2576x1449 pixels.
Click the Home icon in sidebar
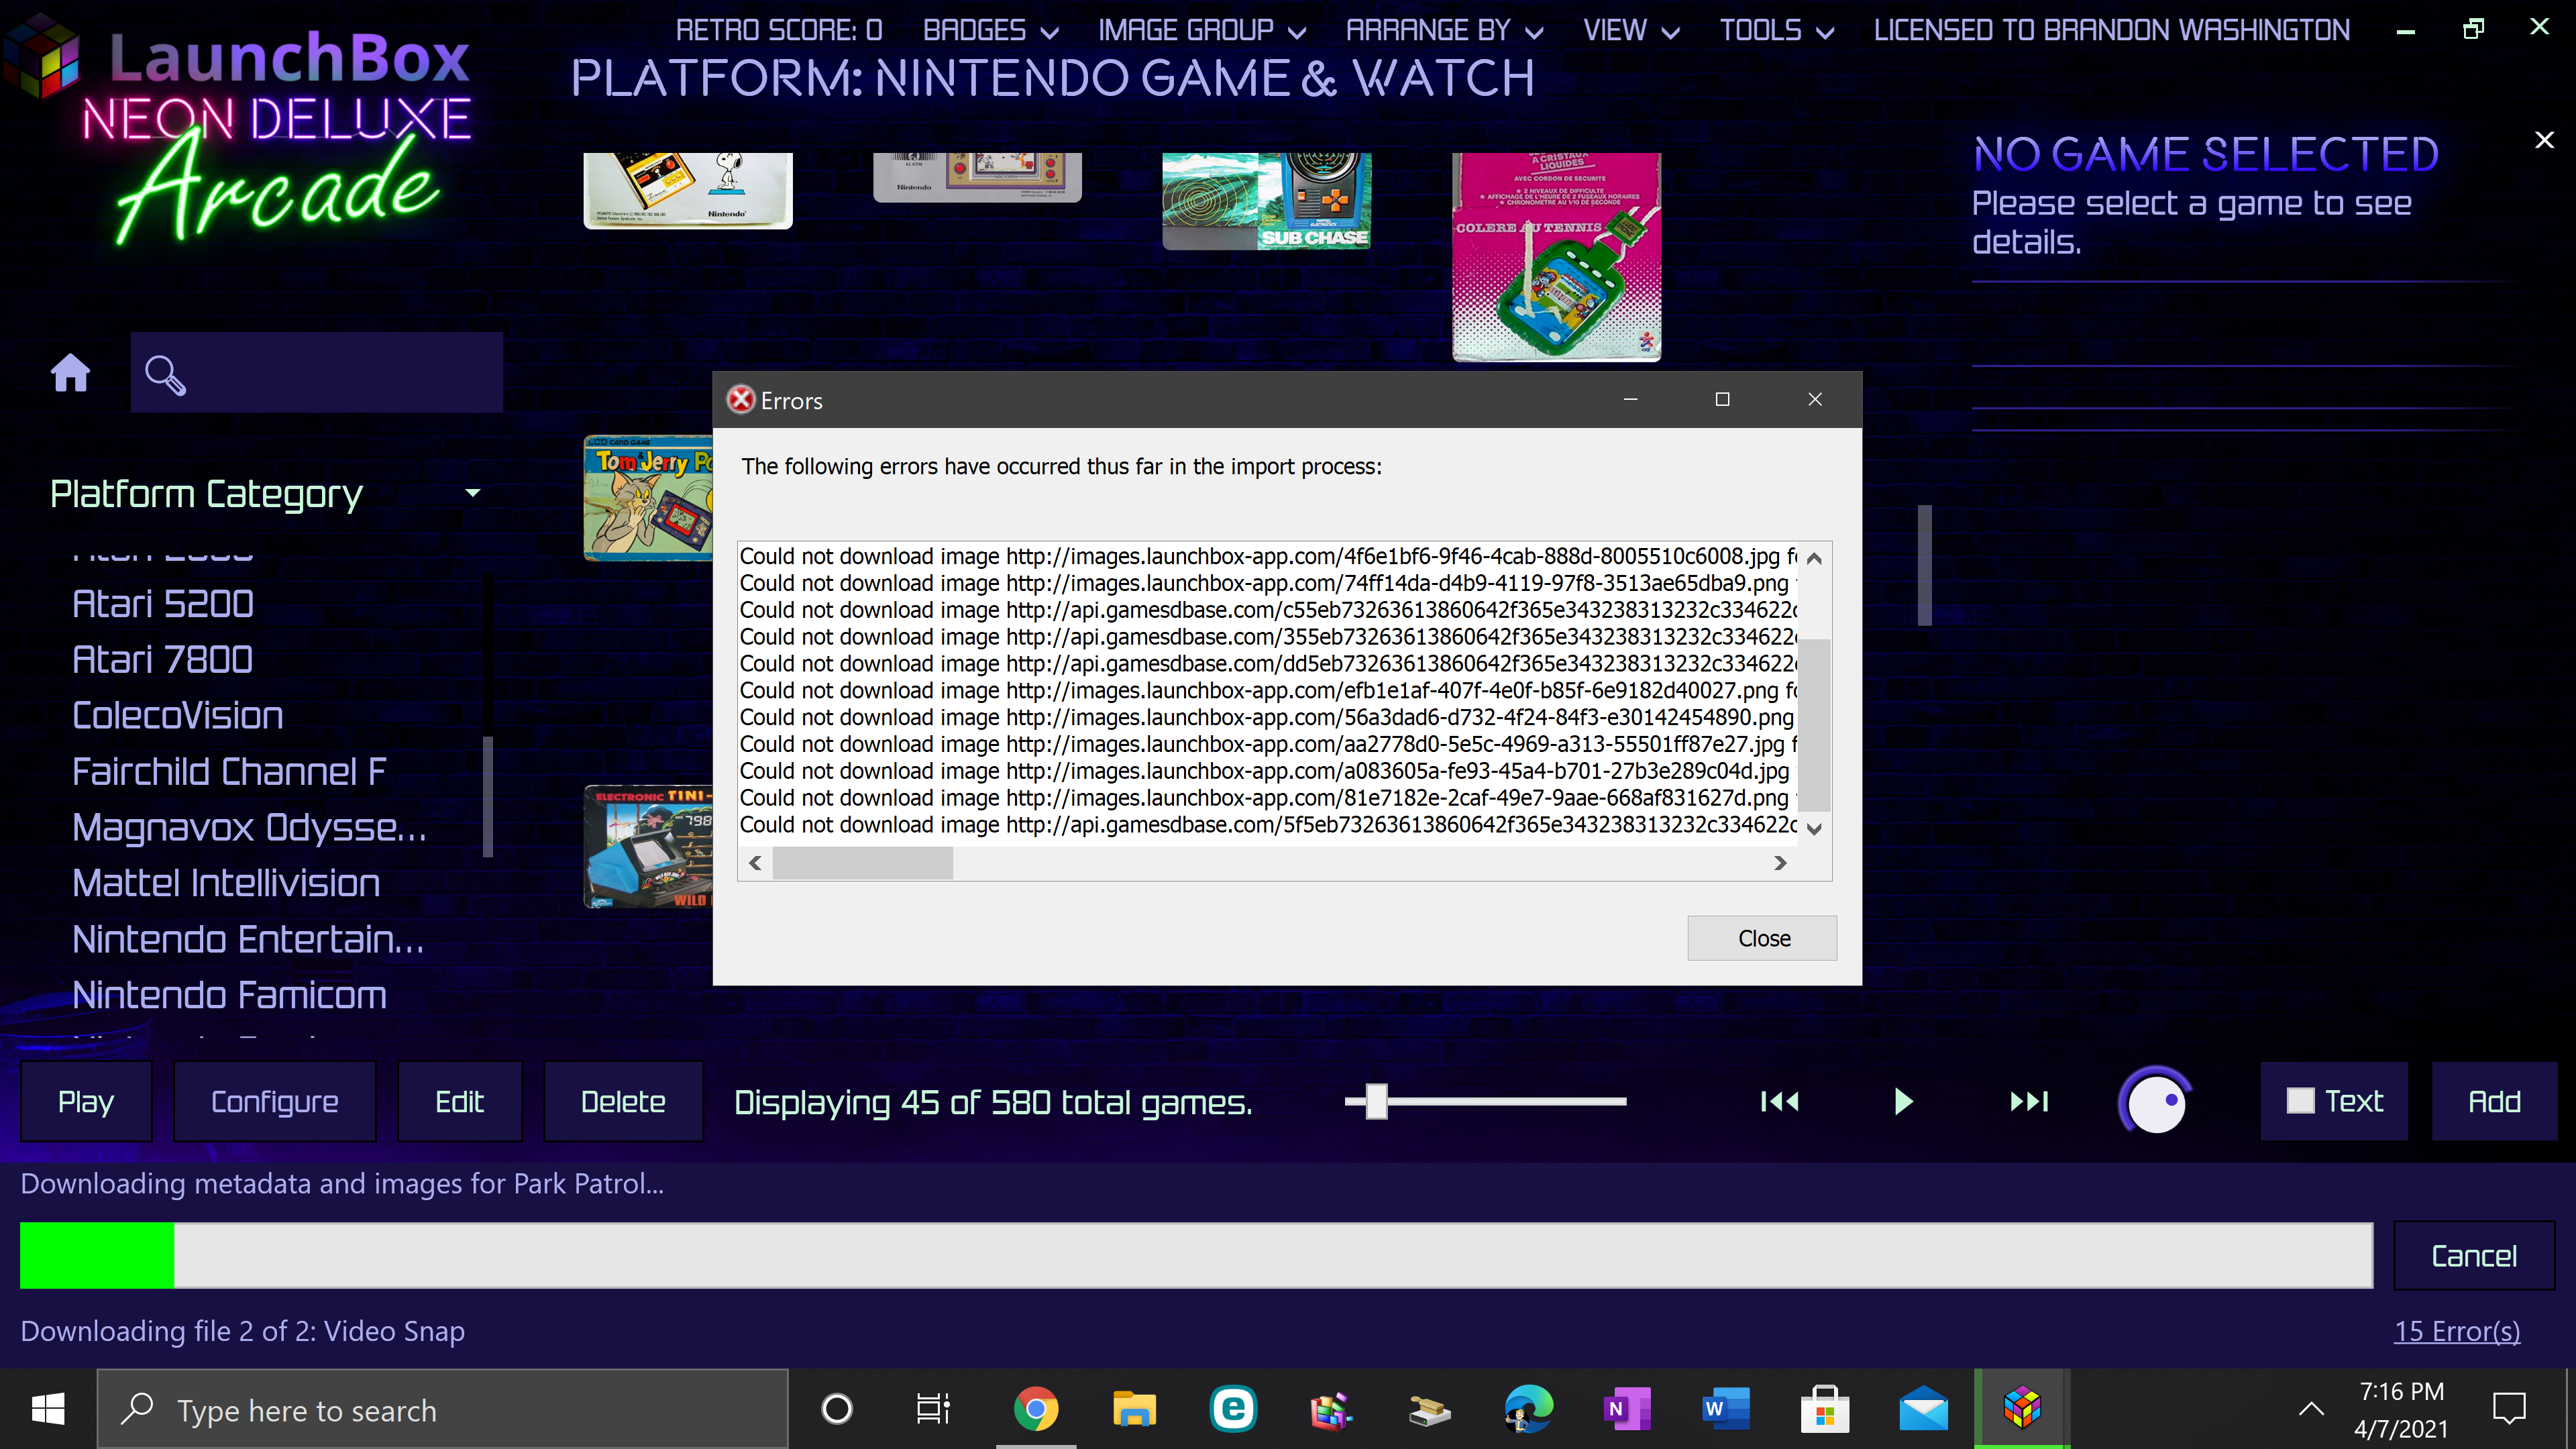pyautogui.click(x=71, y=373)
